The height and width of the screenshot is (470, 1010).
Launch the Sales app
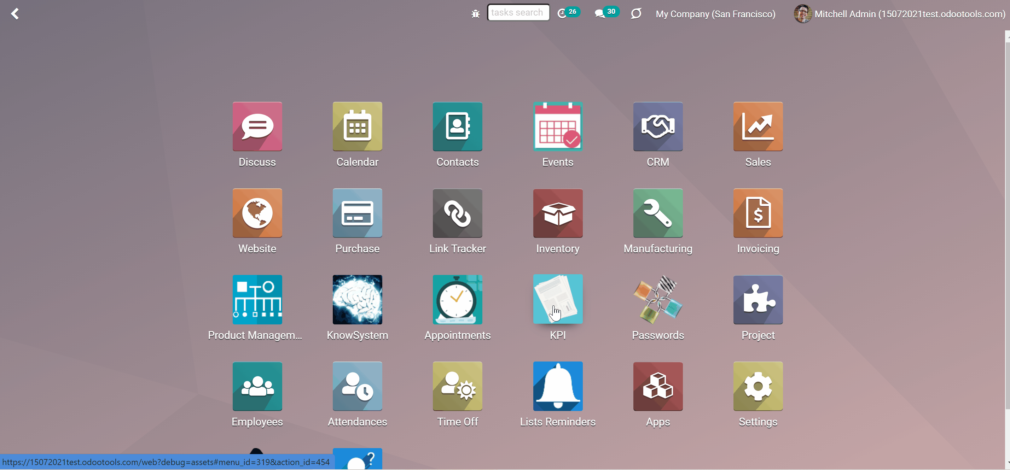(758, 127)
